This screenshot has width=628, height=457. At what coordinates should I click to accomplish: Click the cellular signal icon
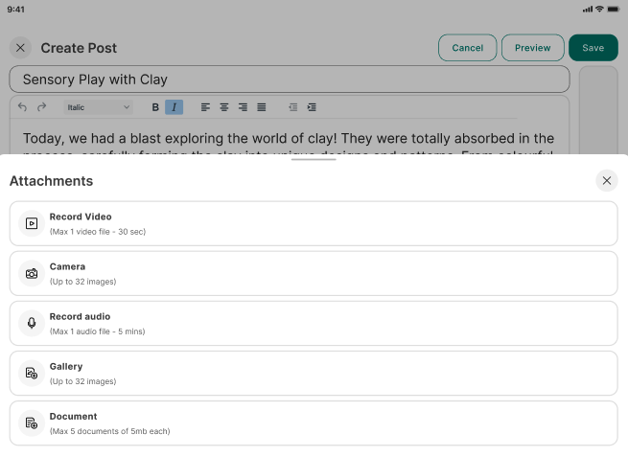[x=588, y=10]
